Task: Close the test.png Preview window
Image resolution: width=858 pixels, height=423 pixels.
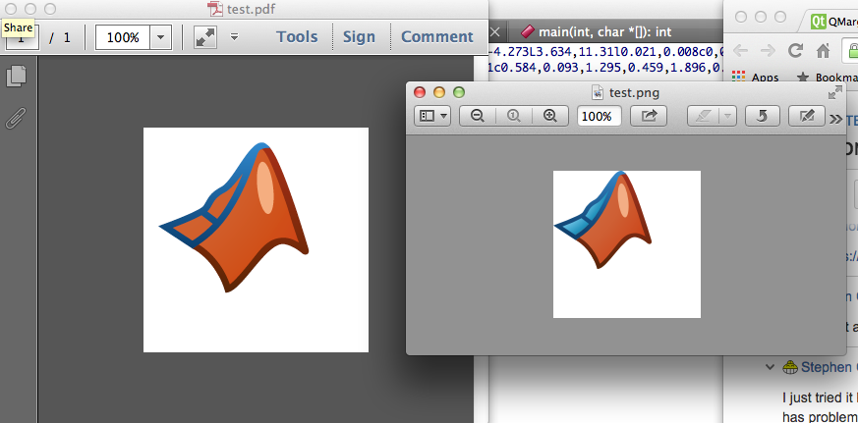Action: 420,92
